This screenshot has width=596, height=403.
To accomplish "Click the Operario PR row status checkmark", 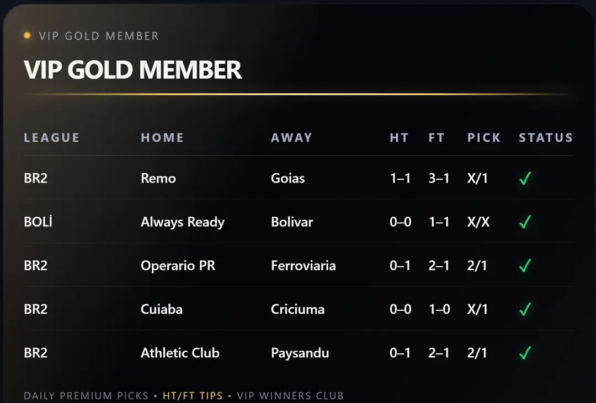I will coord(525,266).
